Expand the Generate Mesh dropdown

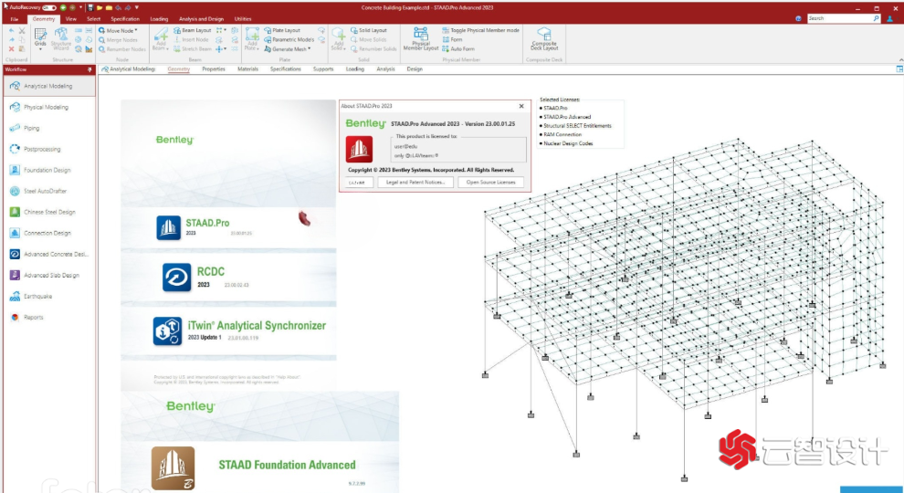pos(310,49)
